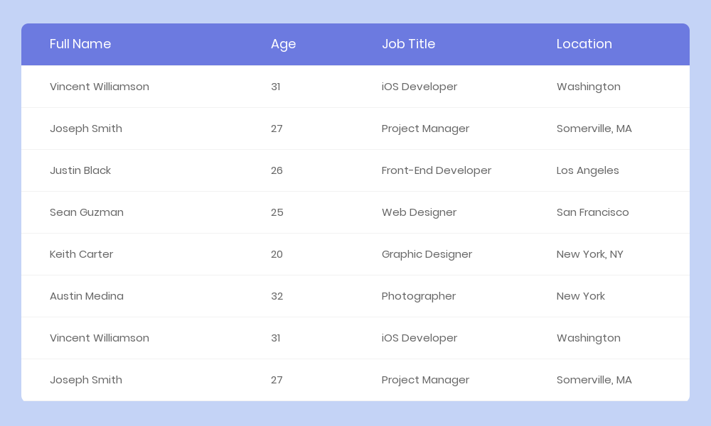Screen dimensions: 711x426
Task: Select the Location column header
Action: point(584,44)
